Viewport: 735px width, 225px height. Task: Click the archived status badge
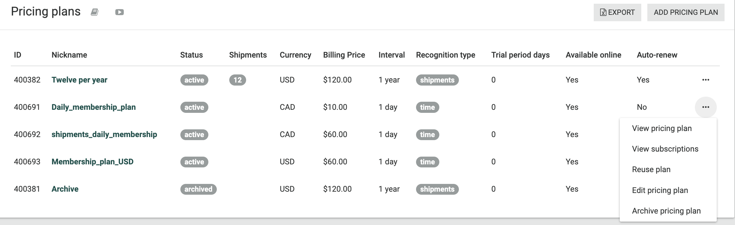pos(198,189)
